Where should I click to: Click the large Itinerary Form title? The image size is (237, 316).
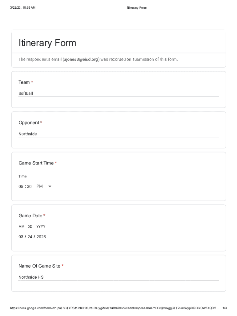pyautogui.click(x=47, y=43)
